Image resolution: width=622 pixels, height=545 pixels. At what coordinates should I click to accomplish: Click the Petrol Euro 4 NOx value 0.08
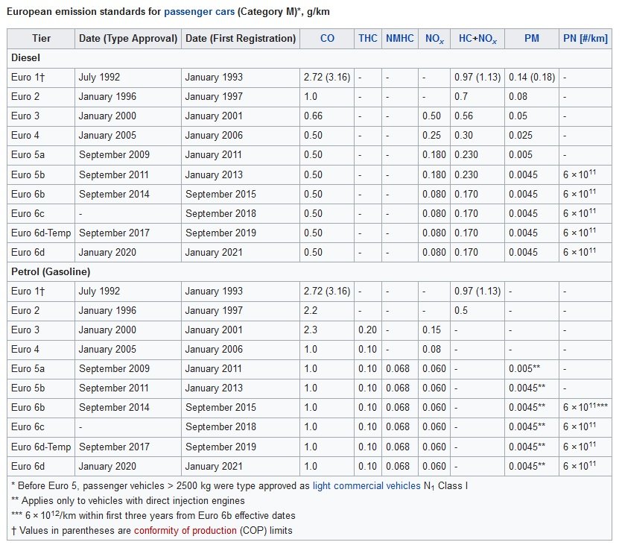point(431,350)
